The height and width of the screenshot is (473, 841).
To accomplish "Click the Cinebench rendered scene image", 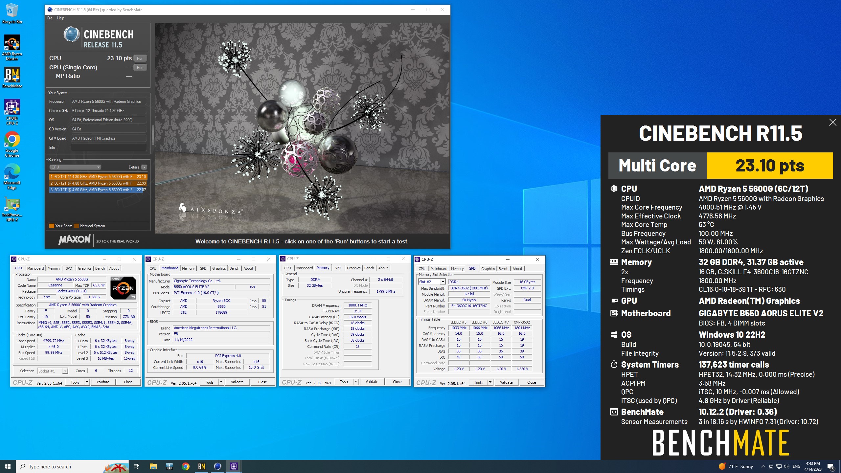I will (302, 128).
